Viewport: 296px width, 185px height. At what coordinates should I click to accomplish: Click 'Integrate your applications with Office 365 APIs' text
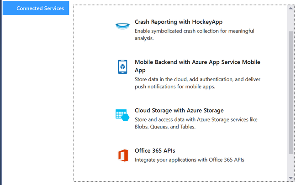click(190, 160)
